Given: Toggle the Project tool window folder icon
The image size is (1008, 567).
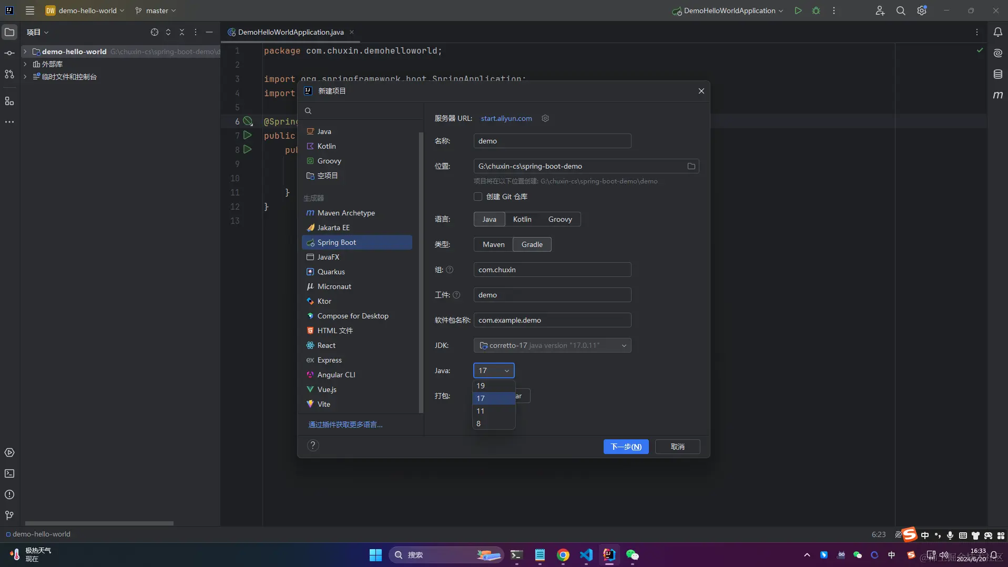Looking at the screenshot, I should click(9, 32).
